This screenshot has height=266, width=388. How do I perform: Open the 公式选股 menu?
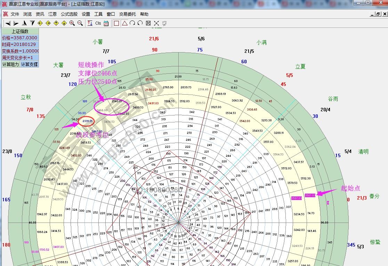[69, 14]
